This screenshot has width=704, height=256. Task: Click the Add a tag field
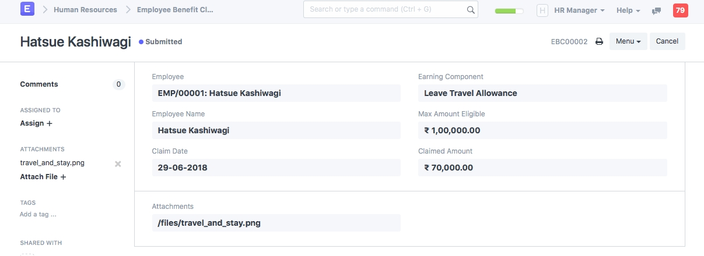pyautogui.click(x=38, y=214)
